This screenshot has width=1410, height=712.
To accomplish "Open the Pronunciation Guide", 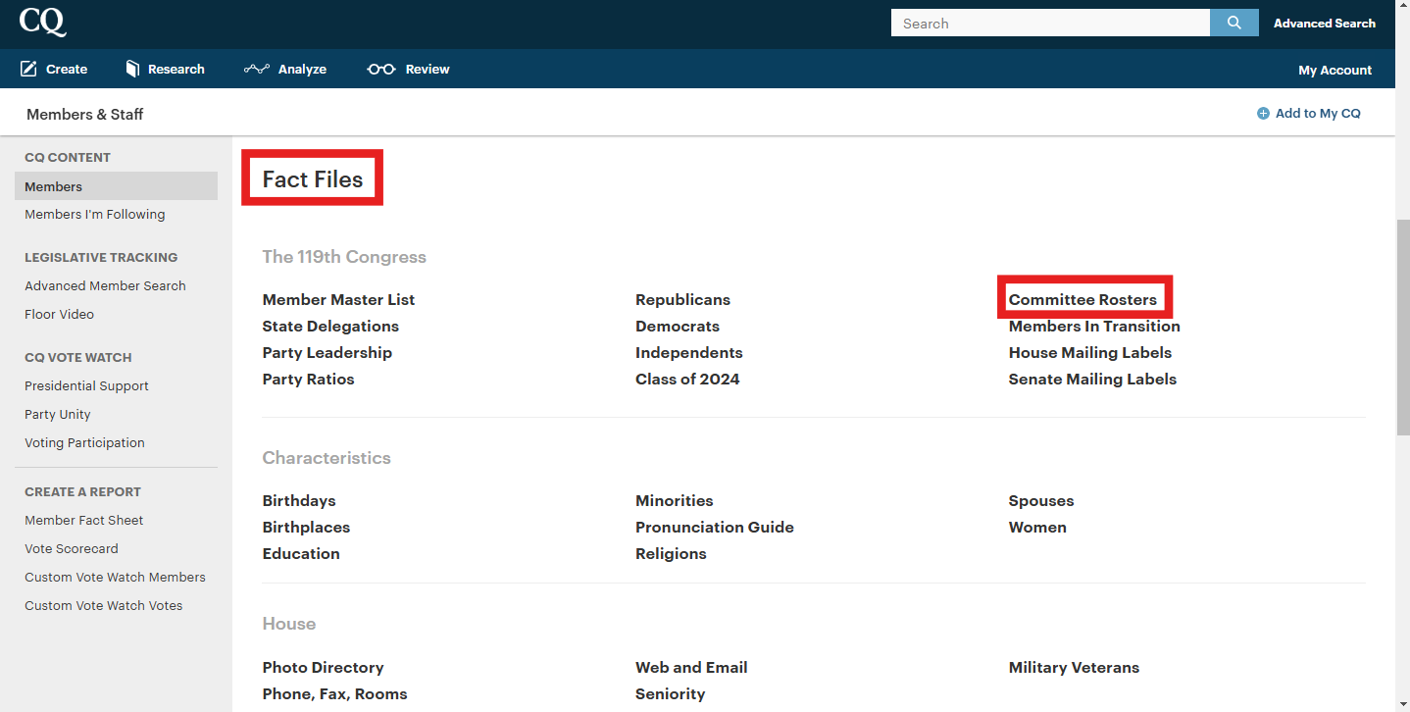I will pos(715,527).
